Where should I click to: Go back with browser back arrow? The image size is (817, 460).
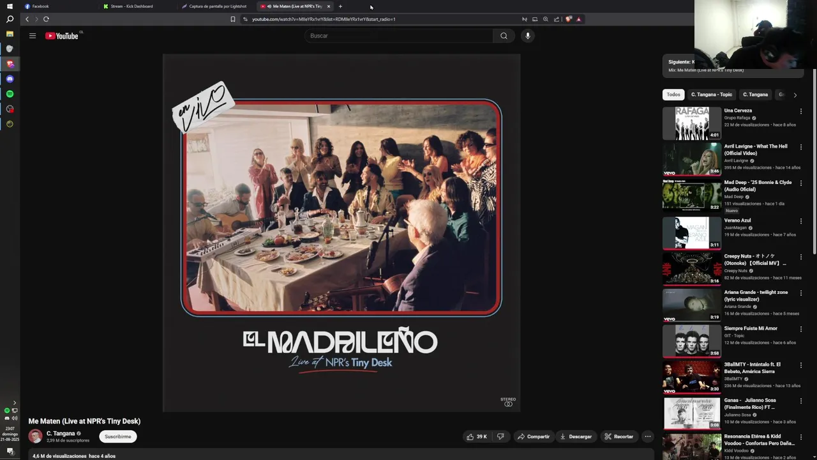27,19
